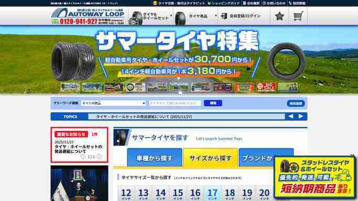Click the seventh banner thumbnail in carousel strip

(201, 87)
